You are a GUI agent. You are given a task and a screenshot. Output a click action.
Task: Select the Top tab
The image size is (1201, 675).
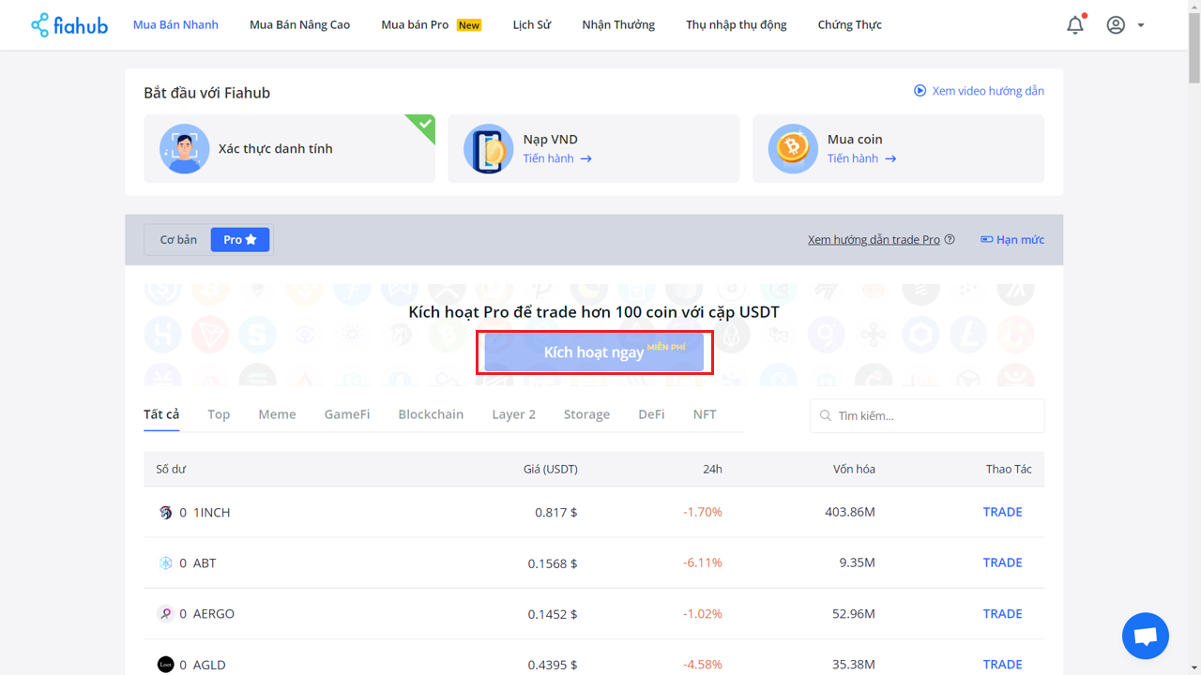[x=219, y=413]
